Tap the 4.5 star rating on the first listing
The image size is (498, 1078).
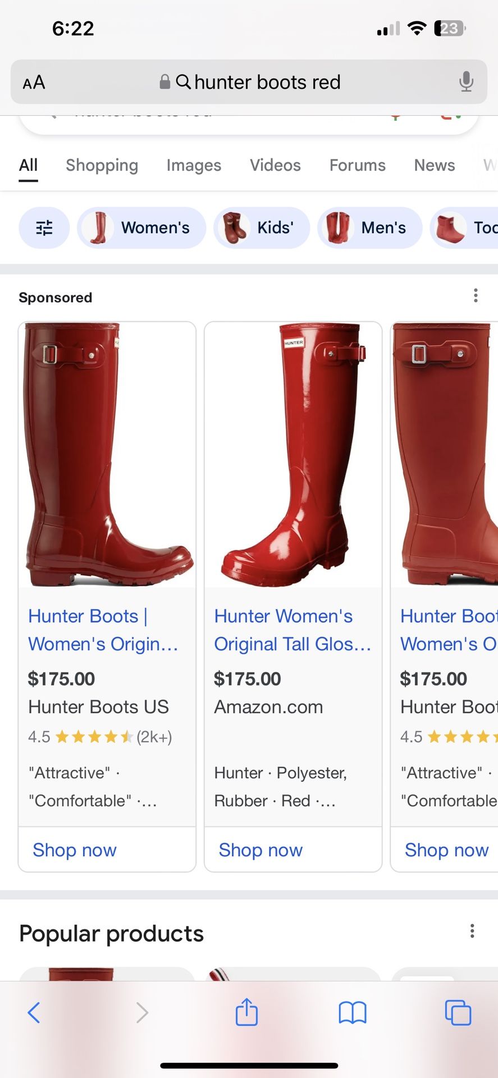[100, 737]
